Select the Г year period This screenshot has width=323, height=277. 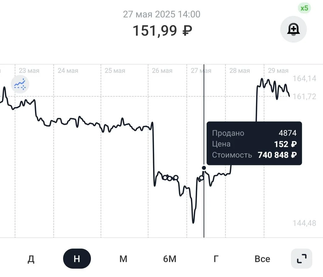click(x=216, y=259)
